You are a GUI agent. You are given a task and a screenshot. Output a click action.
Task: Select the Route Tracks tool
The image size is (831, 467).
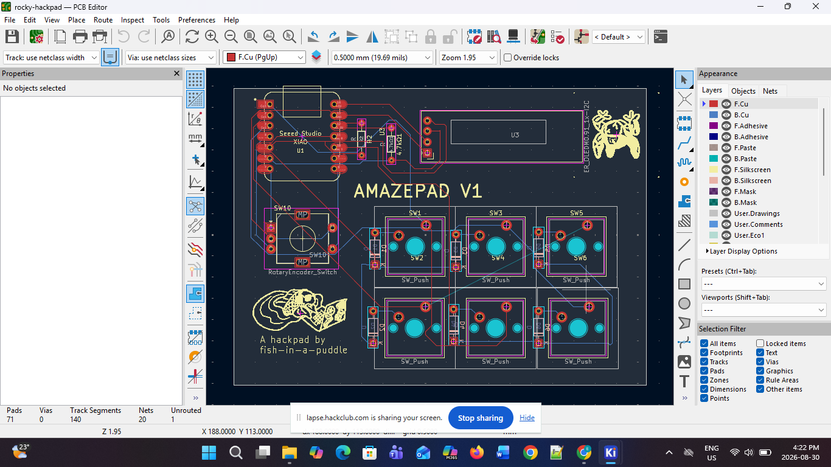click(684, 144)
